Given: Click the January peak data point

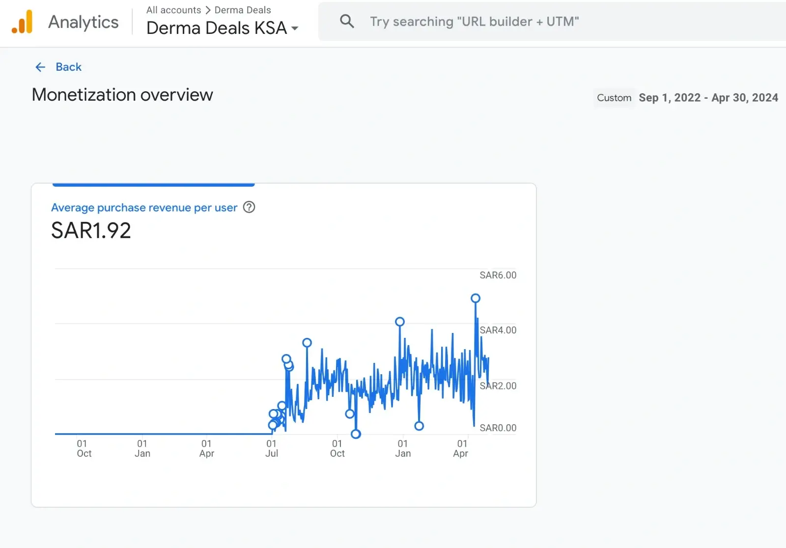Looking at the screenshot, I should tap(400, 322).
